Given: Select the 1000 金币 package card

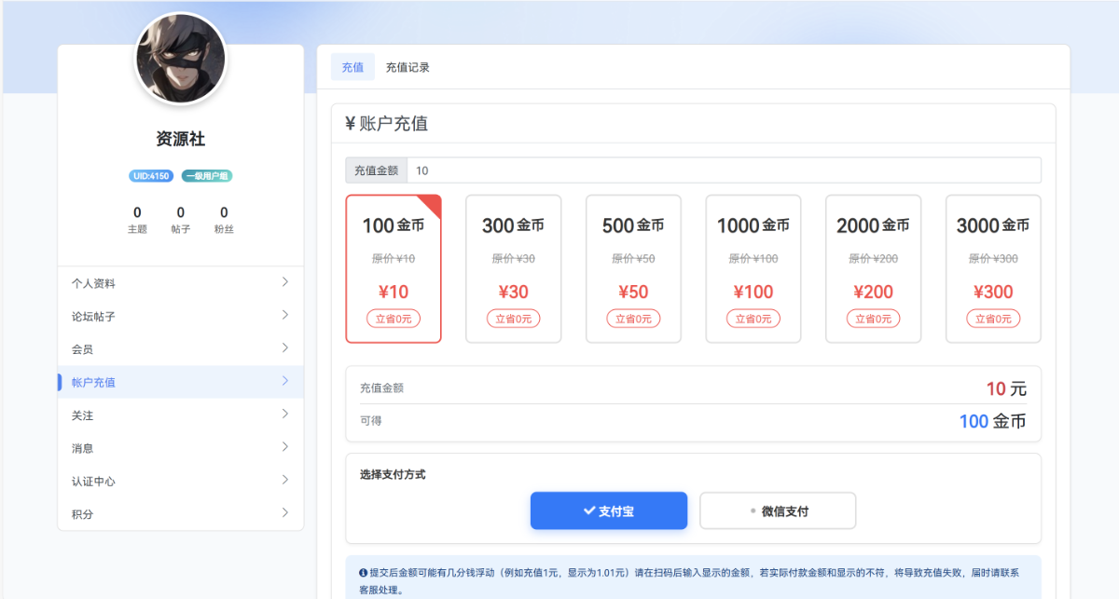Looking at the screenshot, I should [x=753, y=268].
